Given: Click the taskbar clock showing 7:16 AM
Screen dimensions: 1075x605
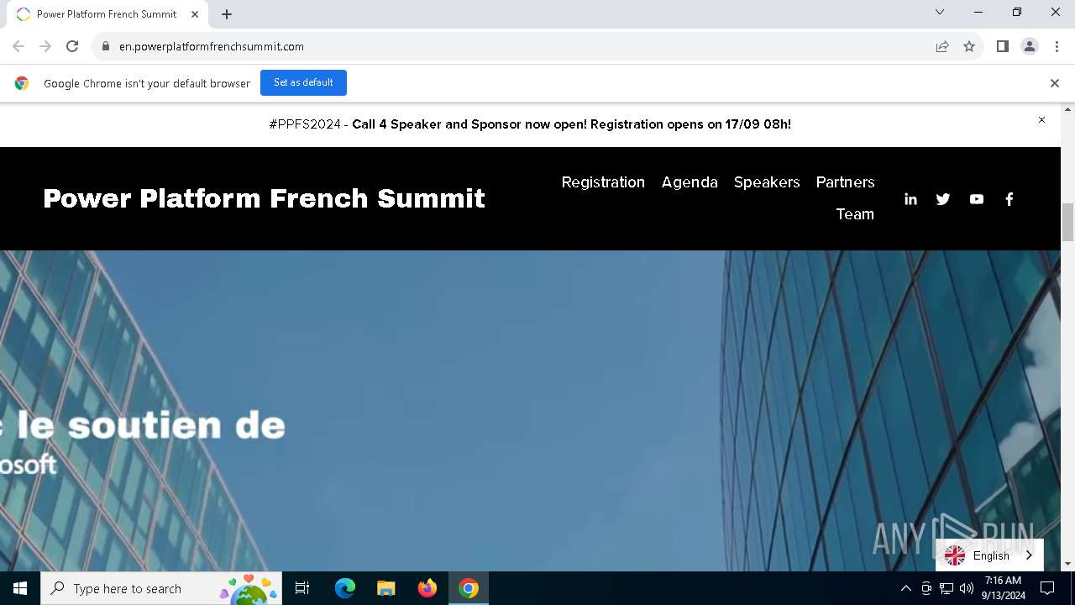Looking at the screenshot, I should [1004, 588].
